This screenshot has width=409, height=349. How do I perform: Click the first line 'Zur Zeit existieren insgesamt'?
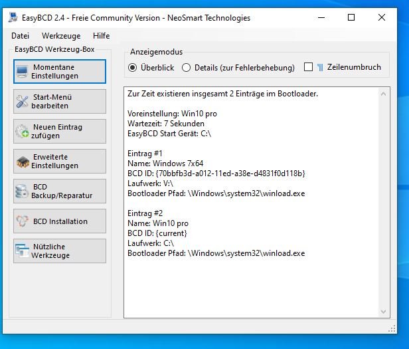[x=223, y=94]
